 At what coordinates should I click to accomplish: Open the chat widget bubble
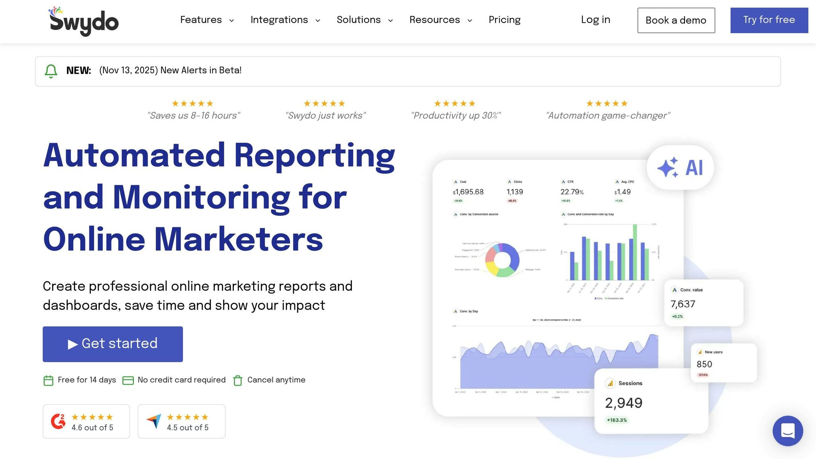click(x=787, y=431)
